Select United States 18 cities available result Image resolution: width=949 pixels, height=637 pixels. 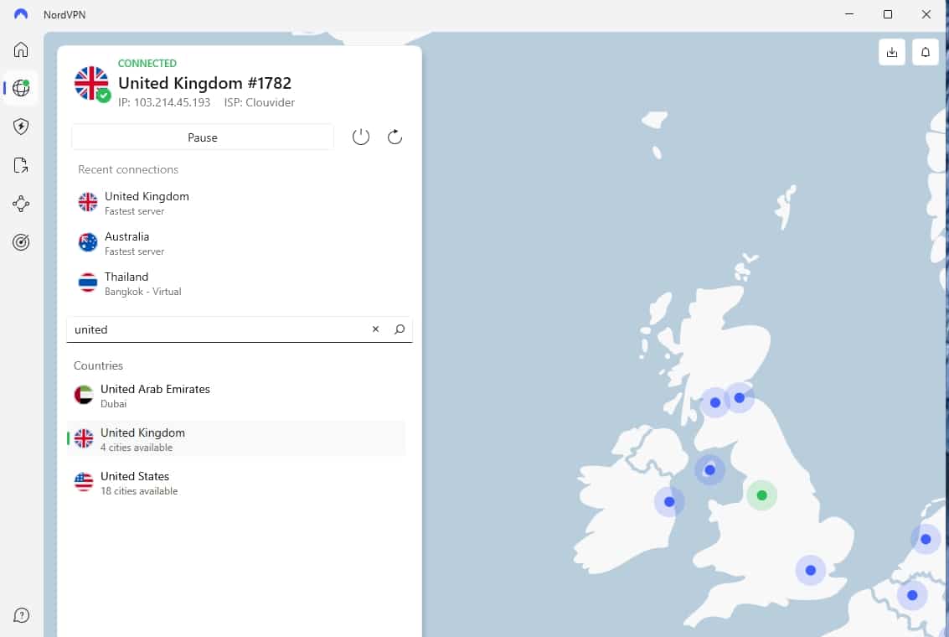point(236,483)
